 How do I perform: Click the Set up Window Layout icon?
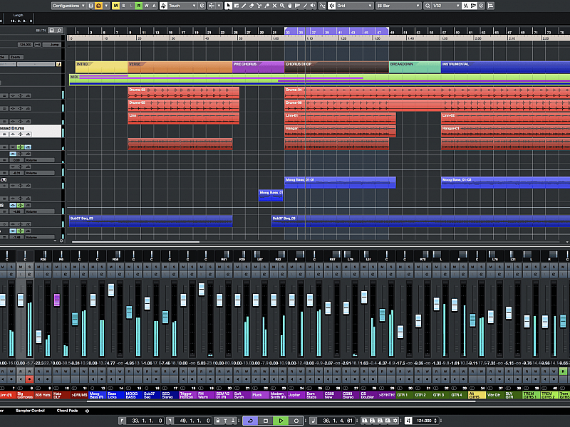point(91,6)
